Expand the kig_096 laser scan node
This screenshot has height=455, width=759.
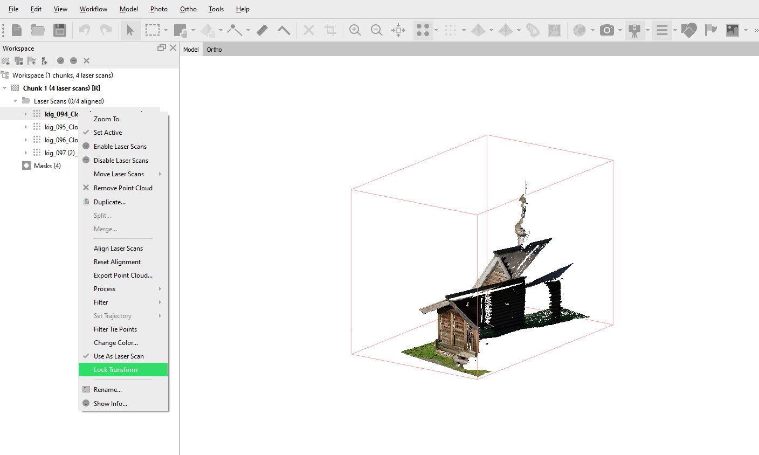click(x=25, y=140)
